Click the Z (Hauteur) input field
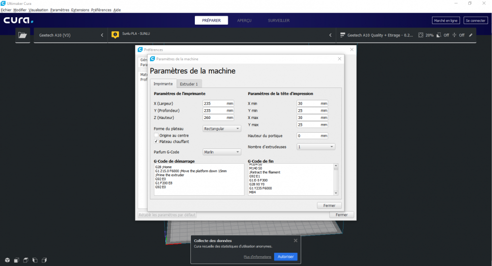The width and height of the screenshot is (492, 266). coord(218,118)
